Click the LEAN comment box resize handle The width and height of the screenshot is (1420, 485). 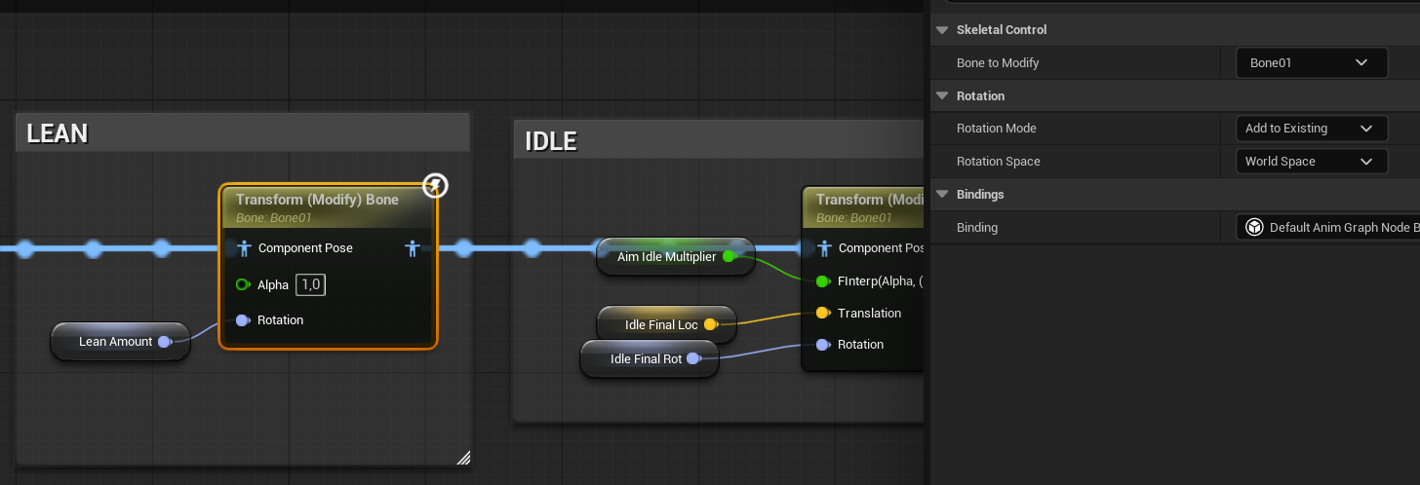(x=463, y=458)
